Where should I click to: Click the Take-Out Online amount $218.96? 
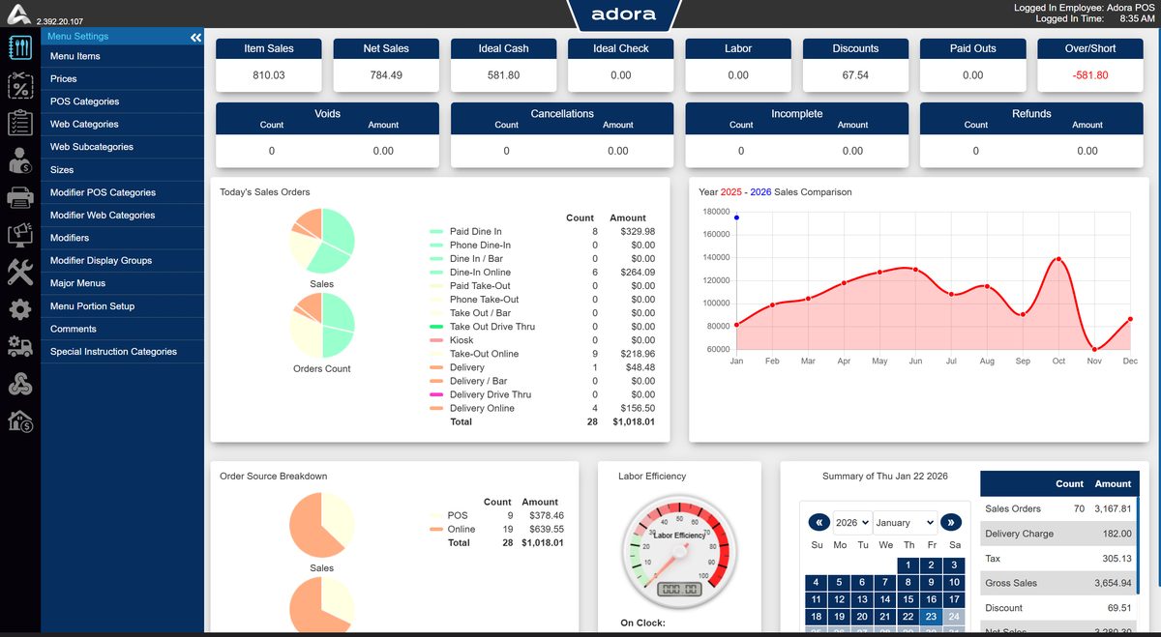(x=636, y=354)
